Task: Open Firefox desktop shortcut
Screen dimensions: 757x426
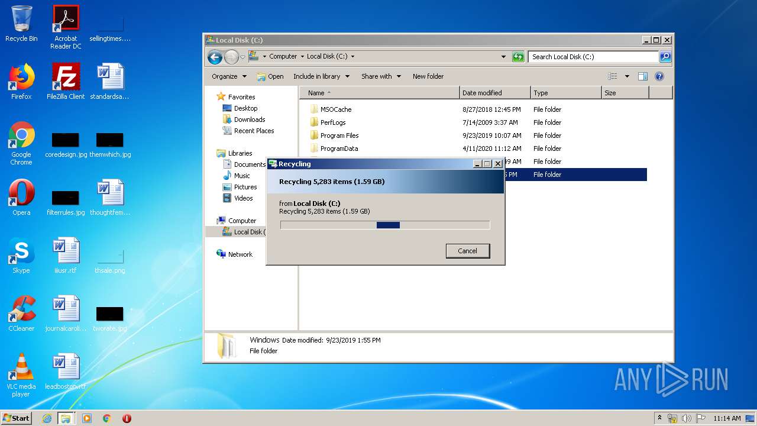Action: tap(21, 82)
